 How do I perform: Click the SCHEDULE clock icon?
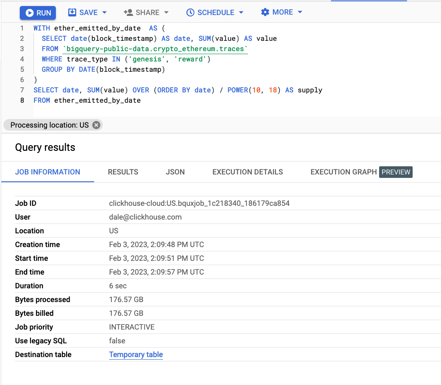(x=190, y=12)
